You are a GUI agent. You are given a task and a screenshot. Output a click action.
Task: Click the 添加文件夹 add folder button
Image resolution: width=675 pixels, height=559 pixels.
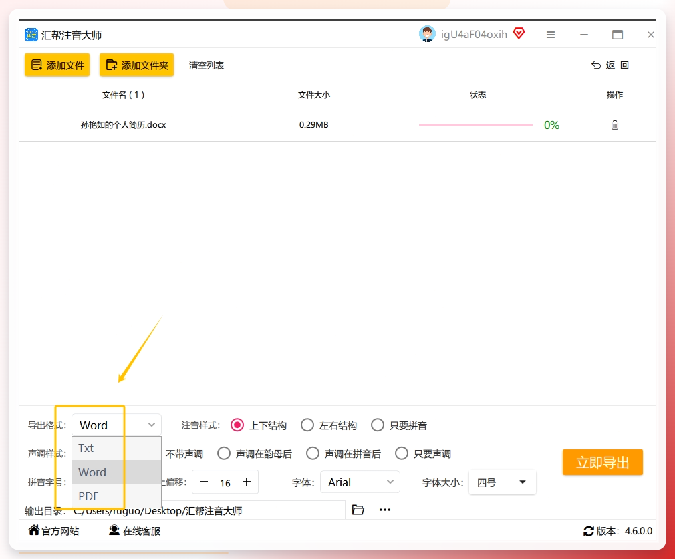[136, 65]
